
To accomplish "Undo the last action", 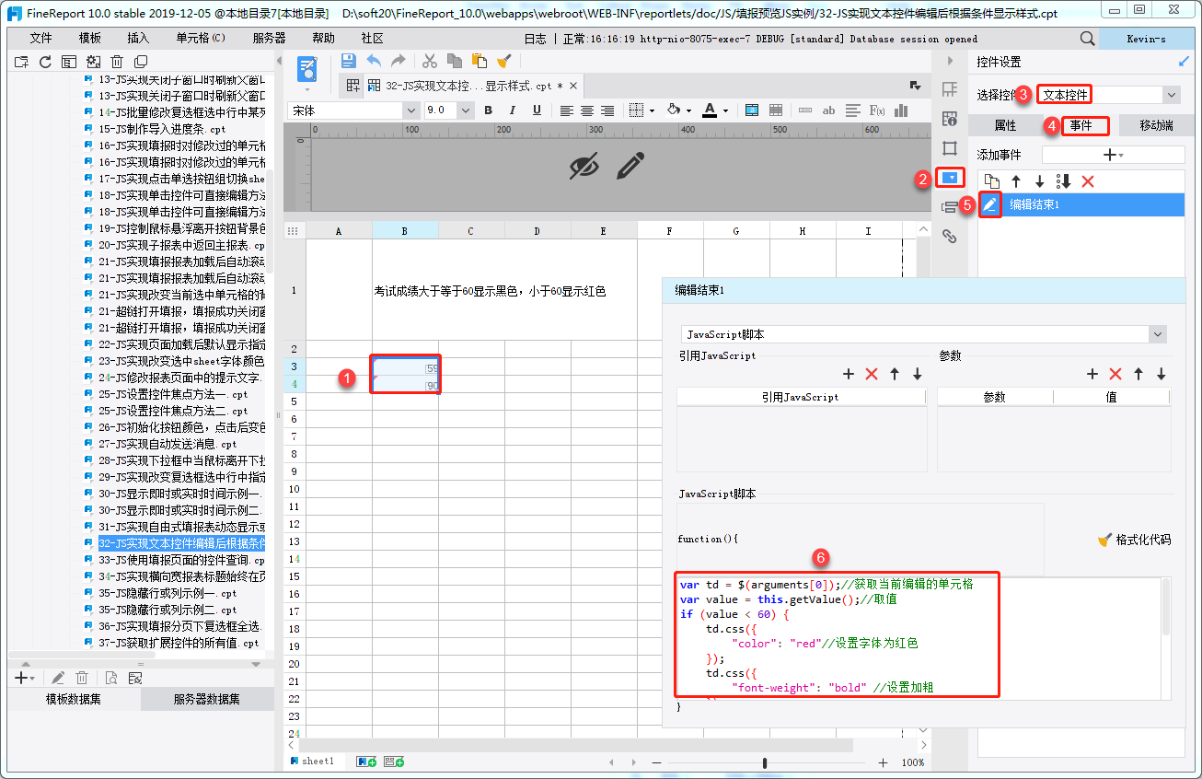I will click(374, 61).
